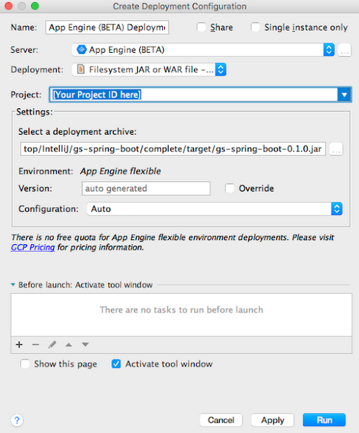
Task: Move before-launch task down
Action: click(85, 344)
